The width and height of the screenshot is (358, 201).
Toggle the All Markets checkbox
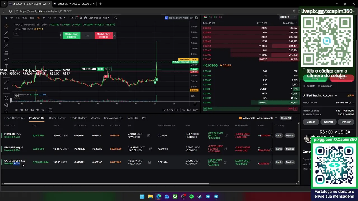[x=240, y=118]
